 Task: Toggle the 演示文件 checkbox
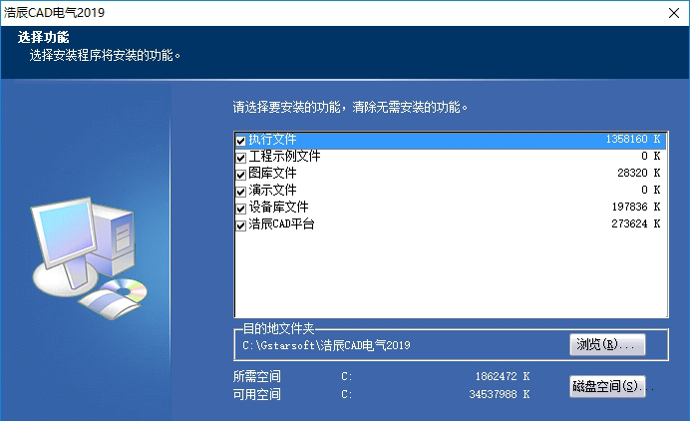240,192
